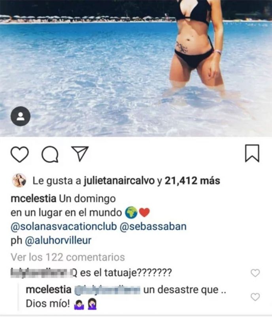The width and height of the screenshot is (272, 317).
Task: Share the post using paper plane icon
Action: [x=80, y=153]
